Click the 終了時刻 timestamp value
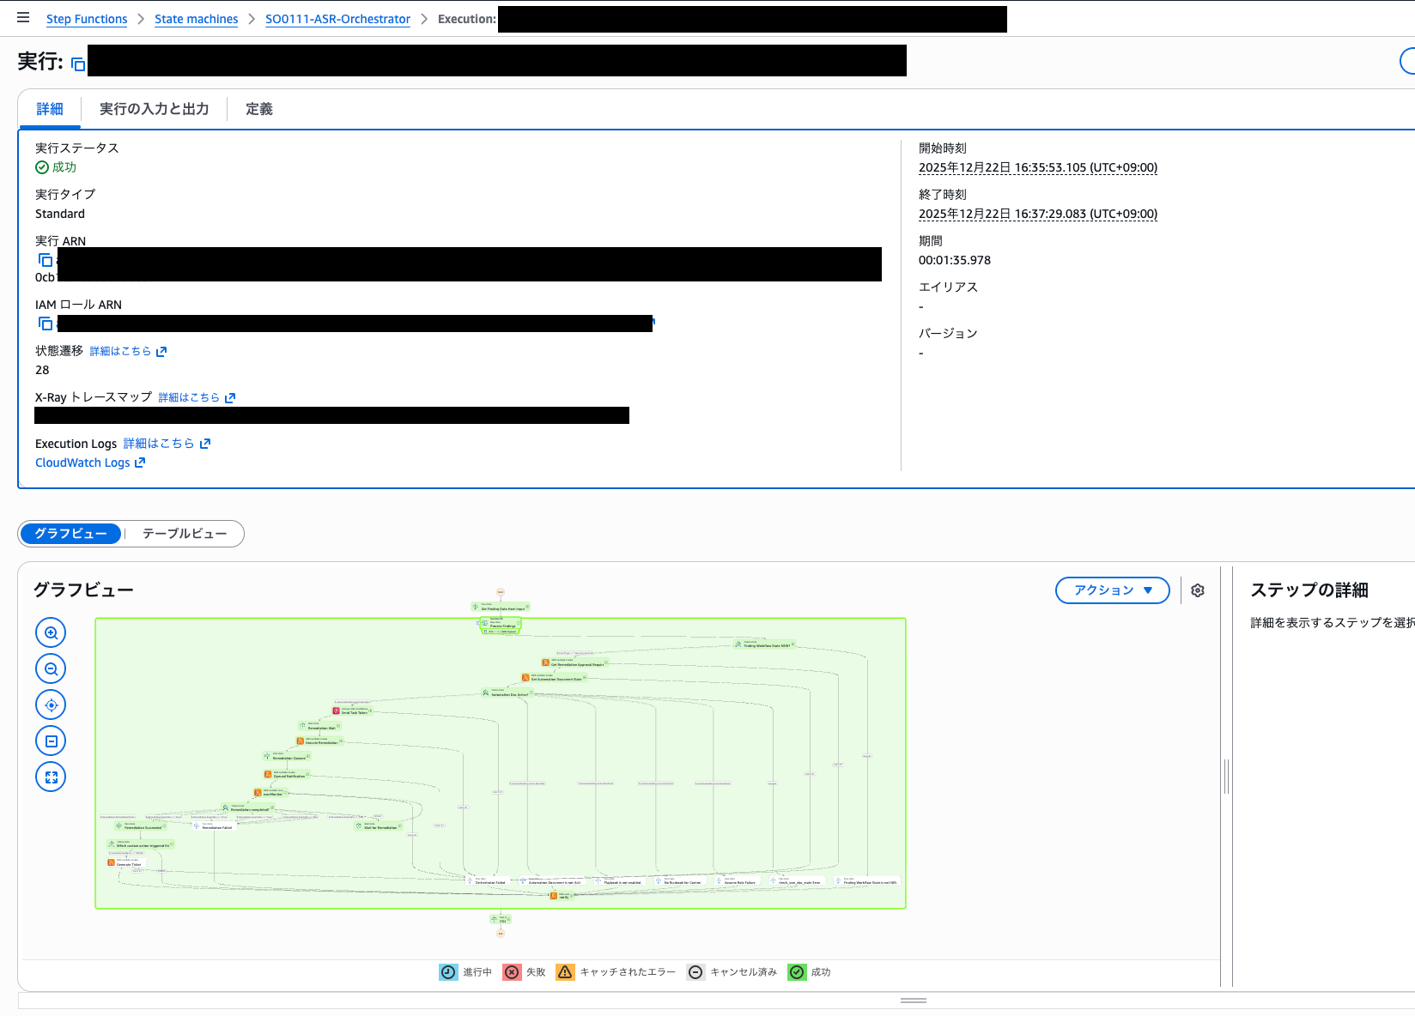The height and width of the screenshot is (1016, 1415). point(1038,214)
